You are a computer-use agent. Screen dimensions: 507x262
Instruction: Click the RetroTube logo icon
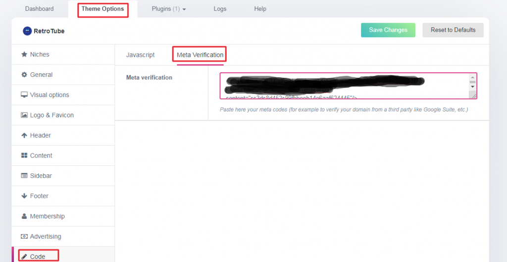point(27,31)
